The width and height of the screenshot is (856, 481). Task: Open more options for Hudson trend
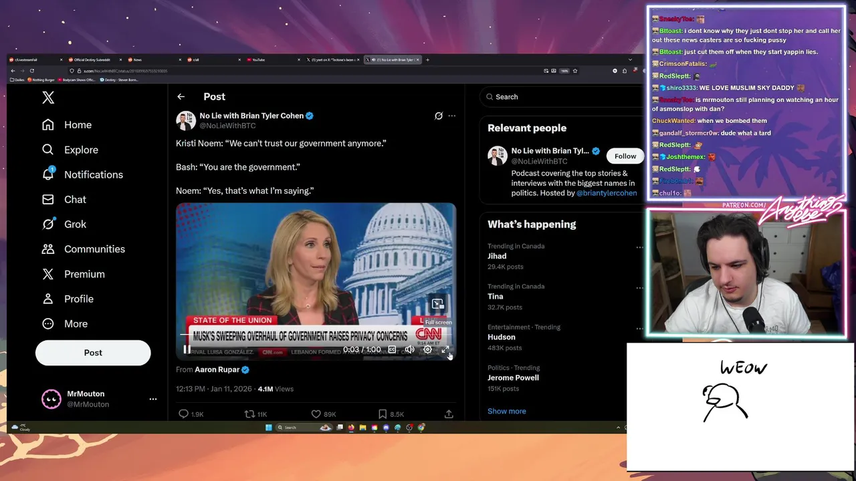[x=639, y=329]
